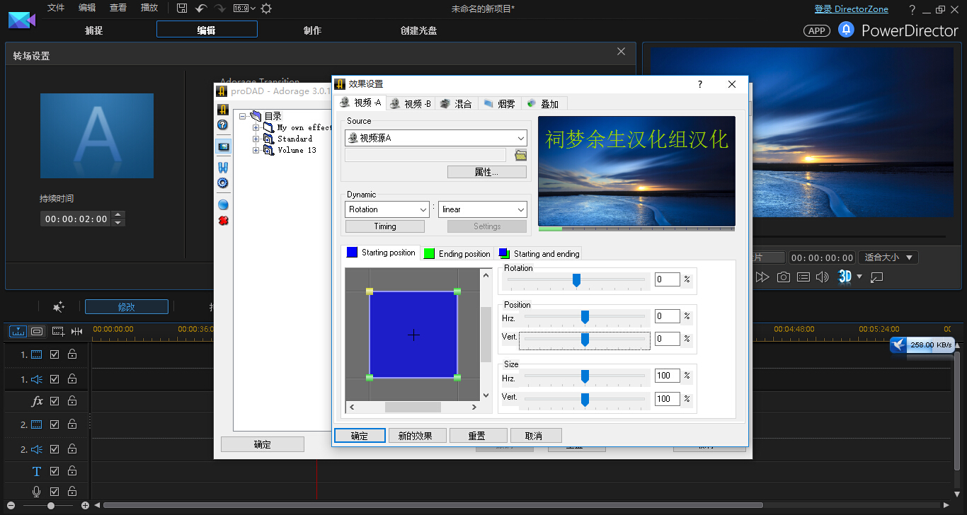Toggle checkbox for audio track 1
The image size is (967, 515).
[x=55, y=380]
